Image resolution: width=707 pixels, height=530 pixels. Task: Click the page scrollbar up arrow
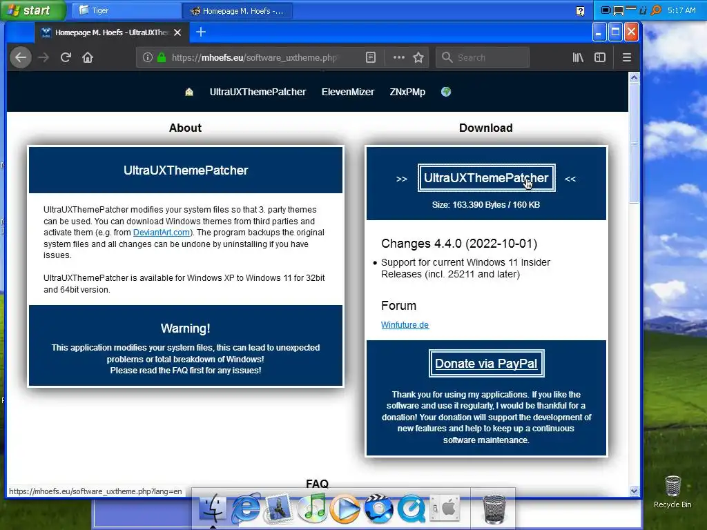[x=634, y=78]
